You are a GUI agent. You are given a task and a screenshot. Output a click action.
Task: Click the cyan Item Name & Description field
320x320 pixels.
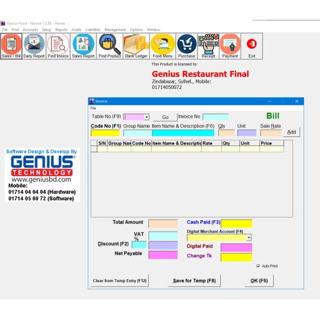click(x=183, y=133)
